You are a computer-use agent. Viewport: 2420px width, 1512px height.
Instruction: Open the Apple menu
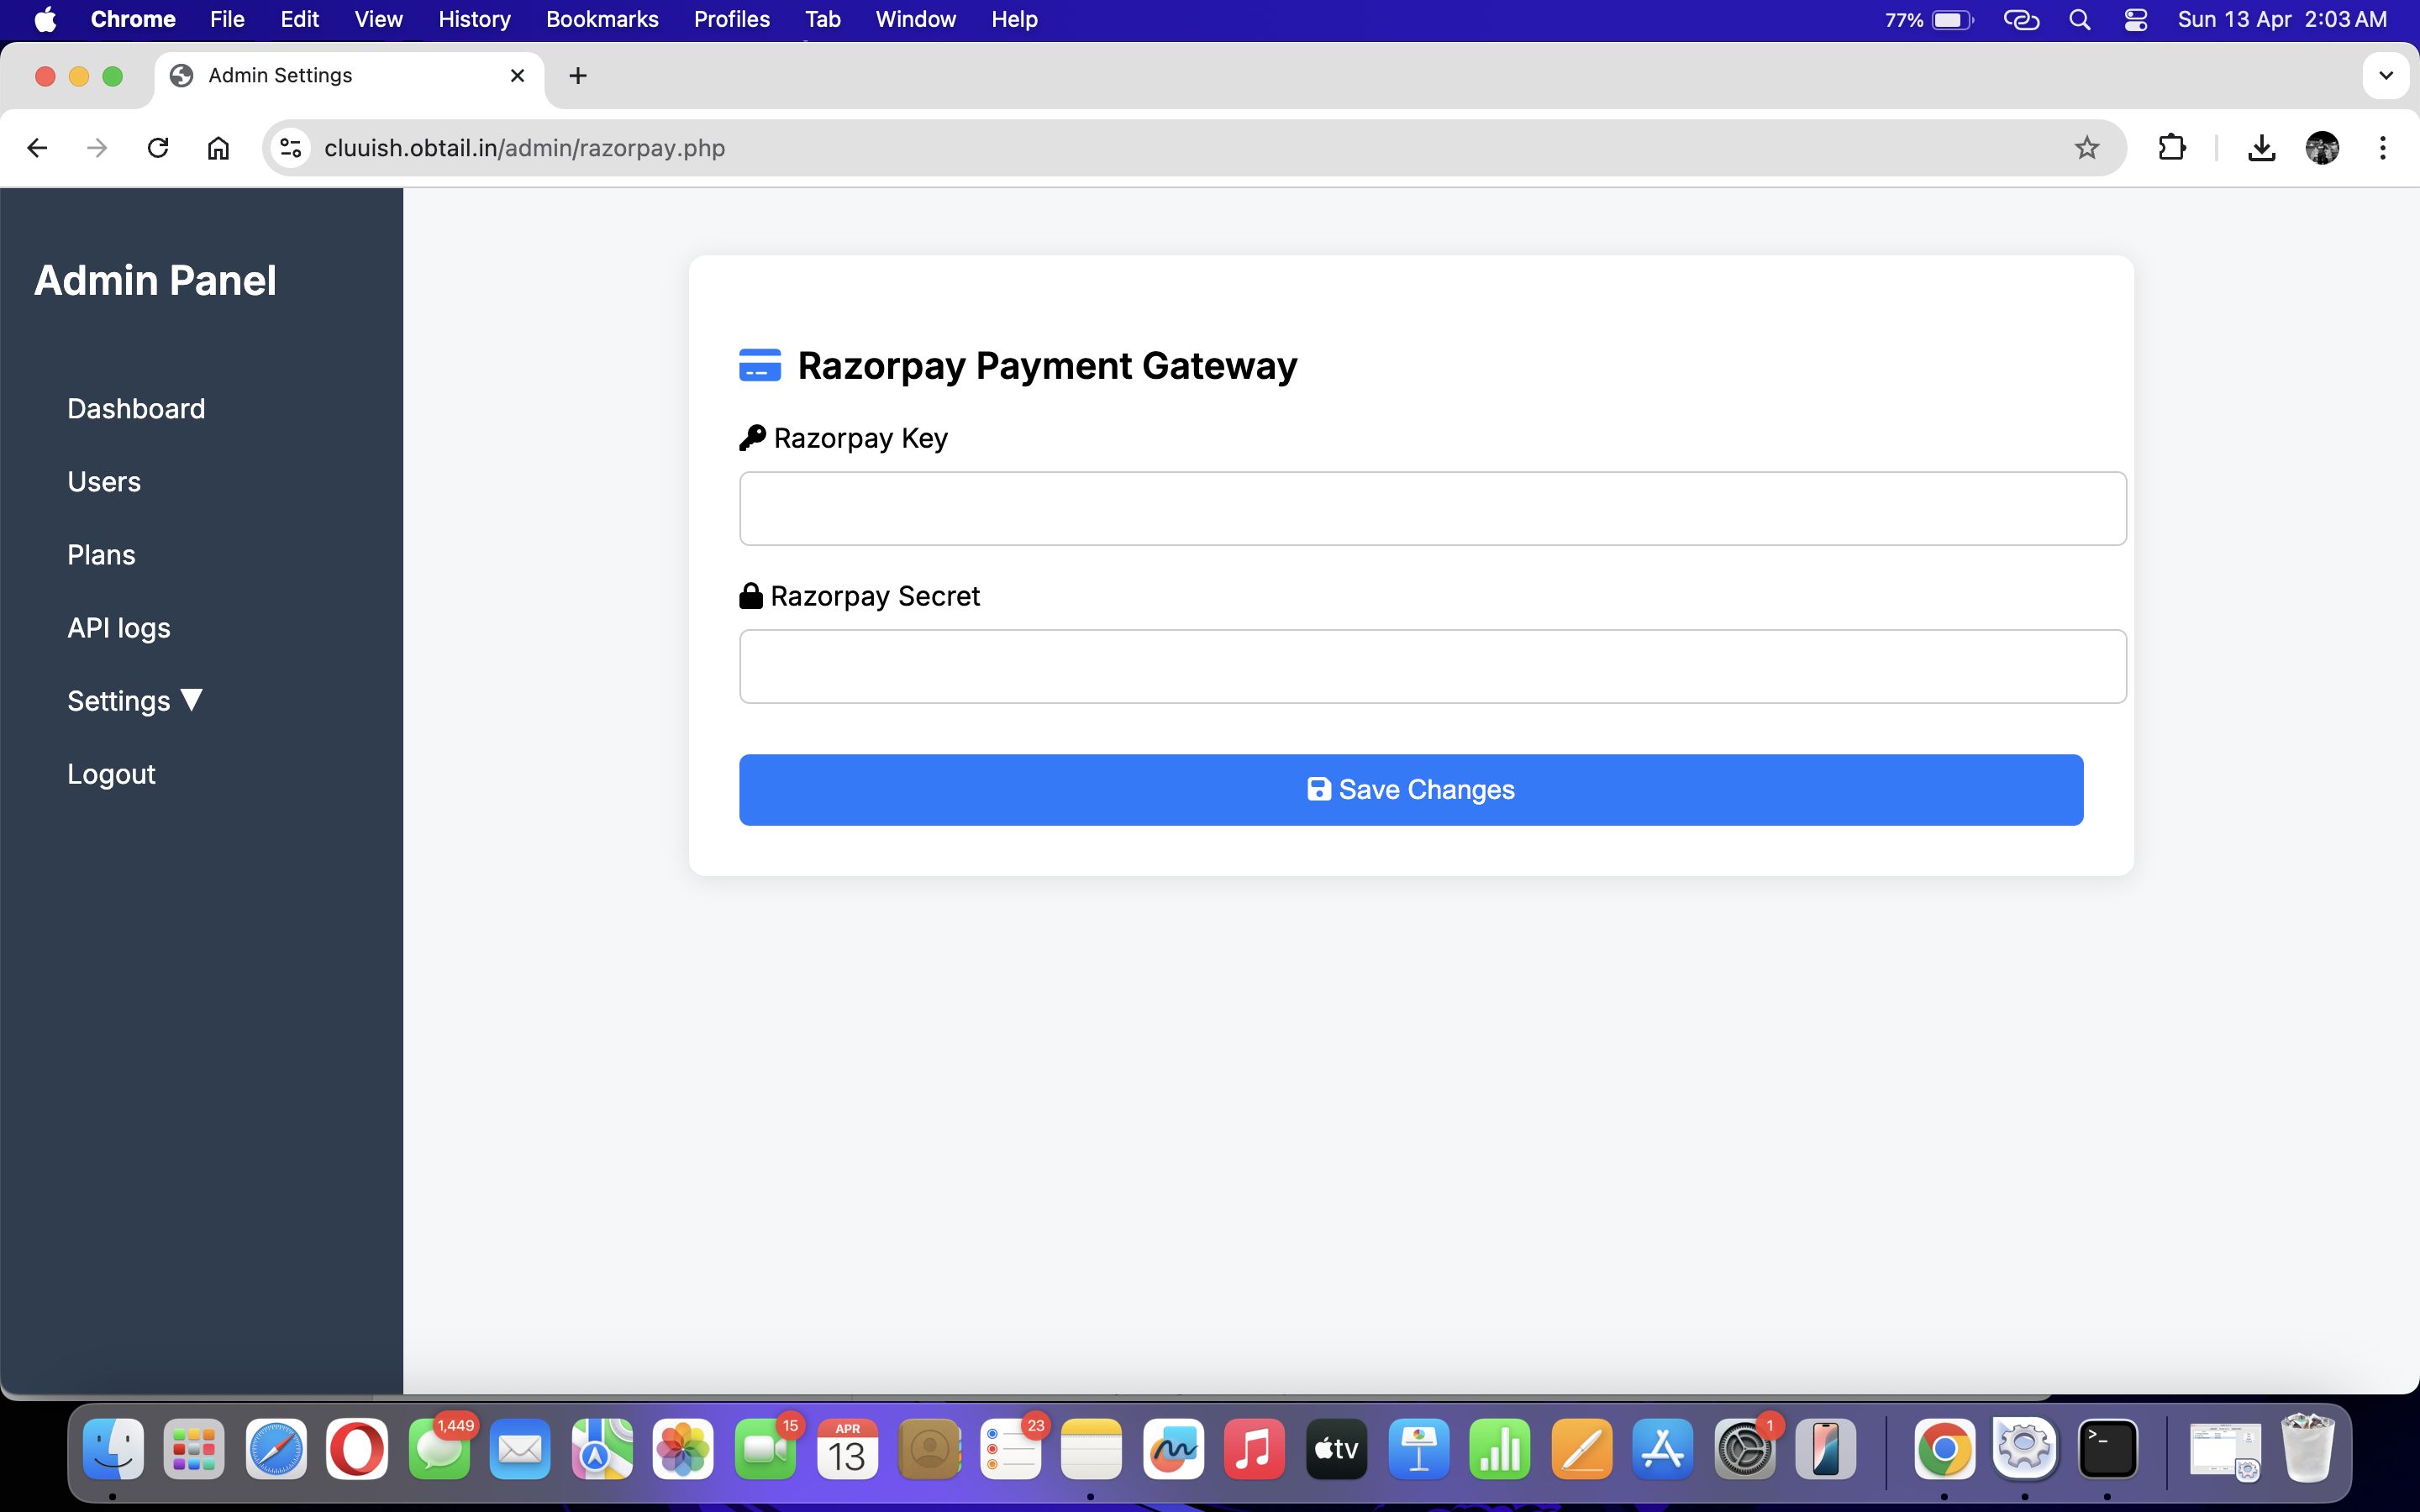click(x=45, y=20)
